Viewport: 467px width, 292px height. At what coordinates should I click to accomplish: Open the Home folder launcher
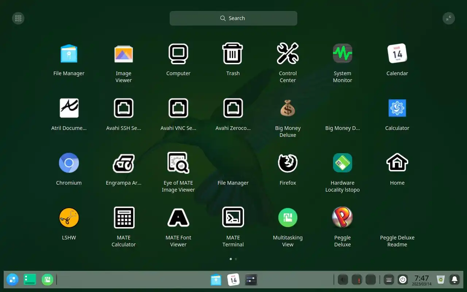coord(397,163)
